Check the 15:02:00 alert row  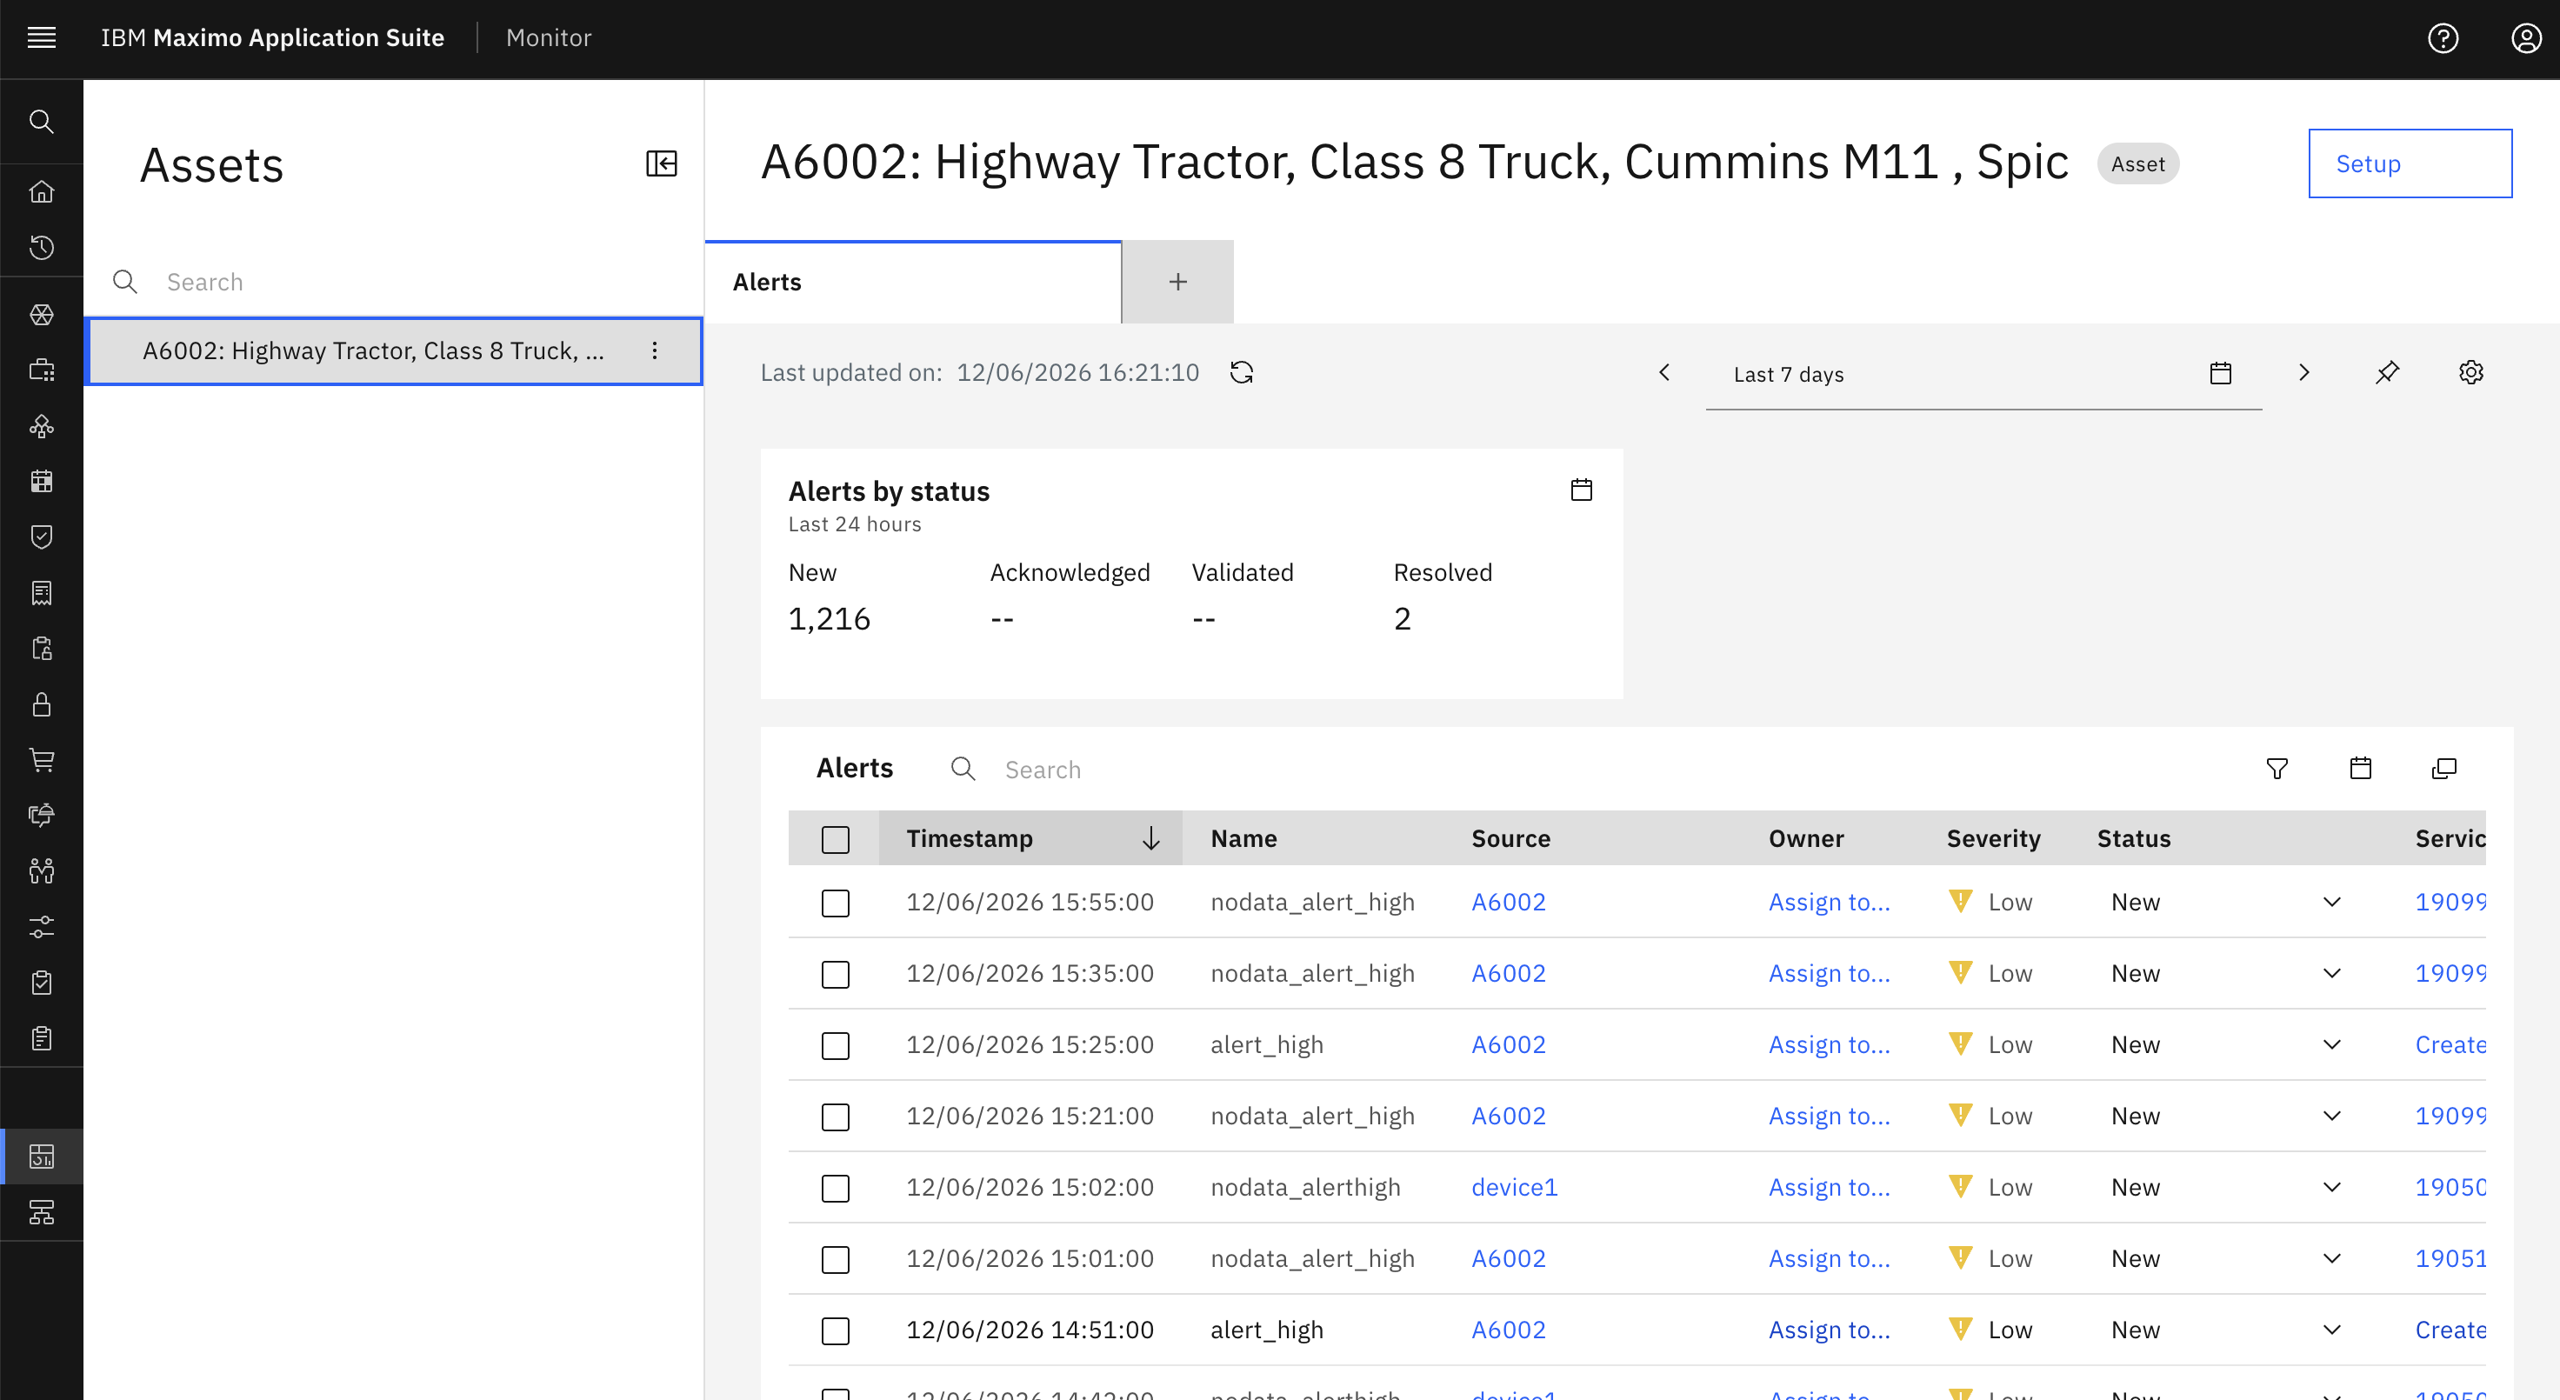coord(836,1189)
